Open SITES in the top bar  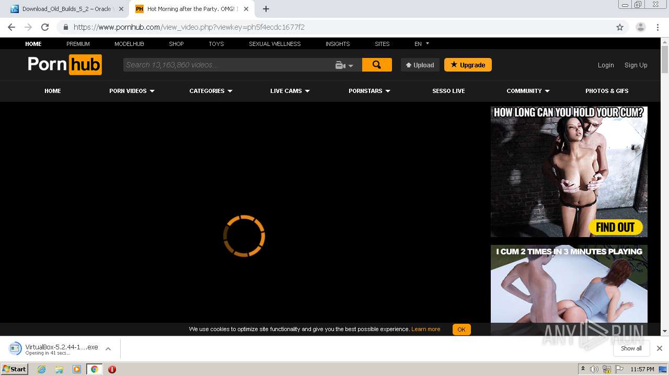[x=382, y=44]
